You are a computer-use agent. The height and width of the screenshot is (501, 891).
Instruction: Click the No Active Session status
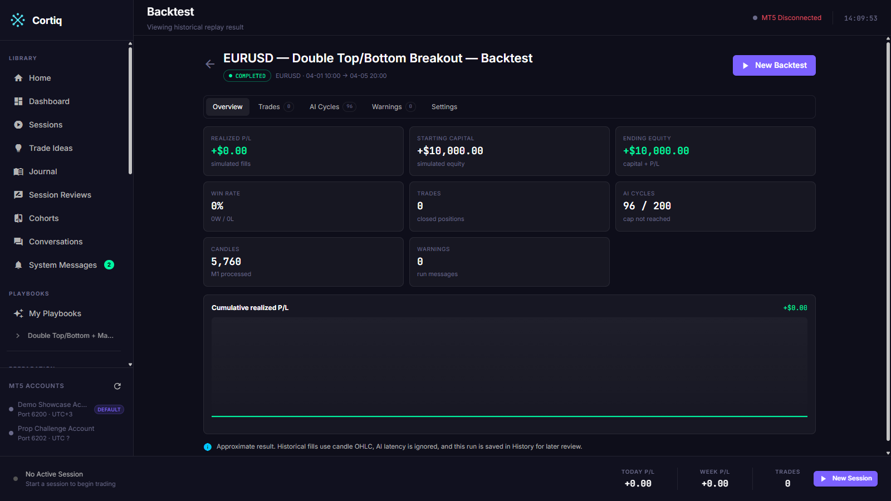click(54, 474)
